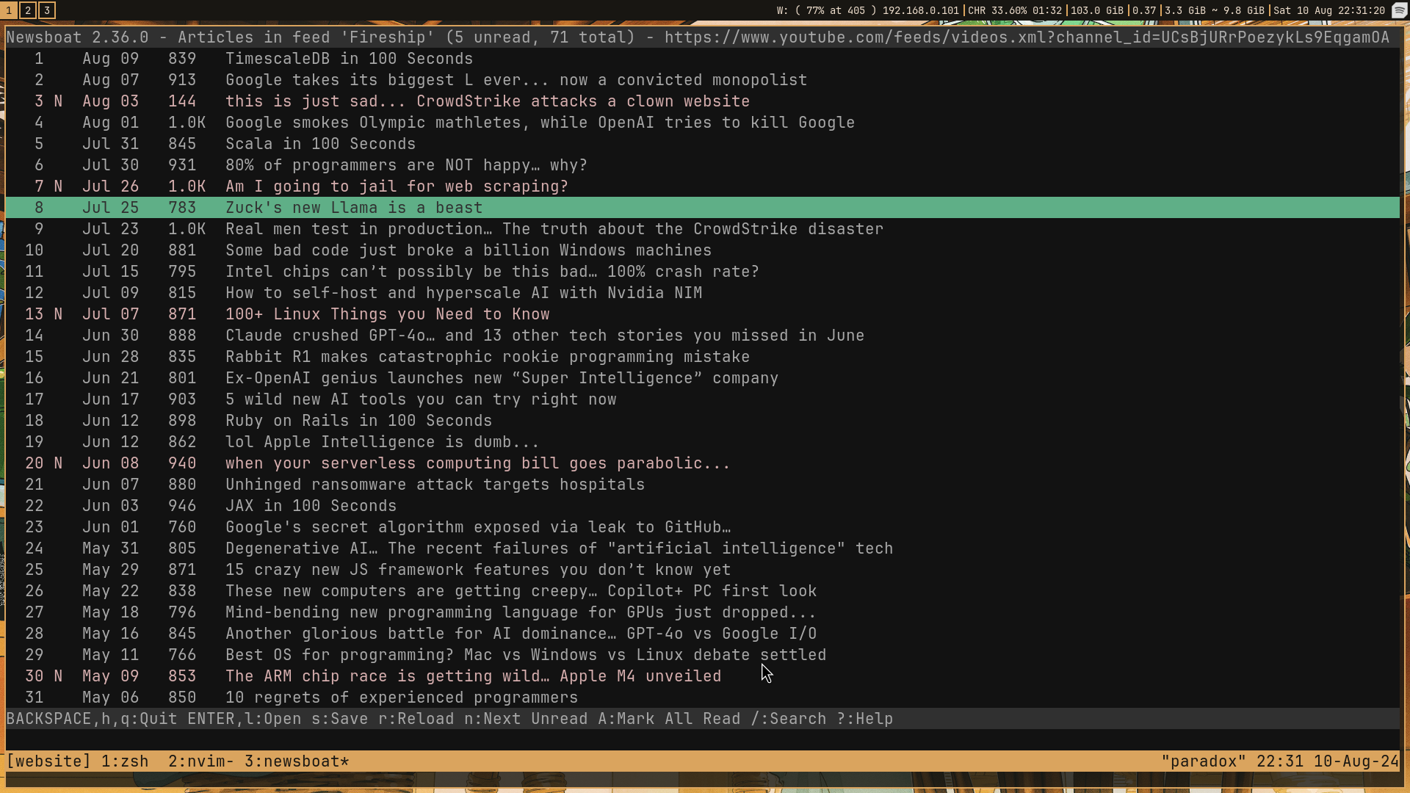Click the wifi status 77% at 405

(x=828, y=10)
